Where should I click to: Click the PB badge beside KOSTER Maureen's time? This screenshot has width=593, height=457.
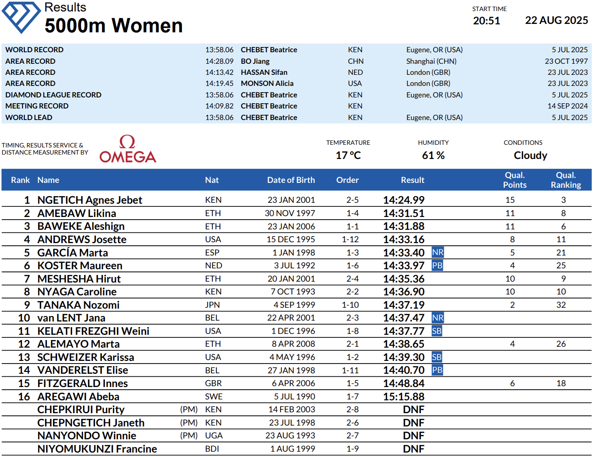click(437, 266)
